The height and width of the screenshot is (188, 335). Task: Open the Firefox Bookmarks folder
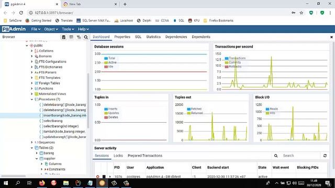218,20
